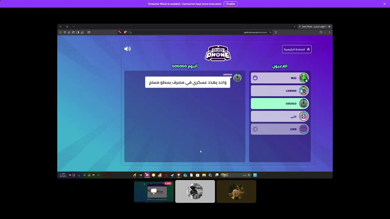Open site settings icon next to URL
390x219 pixels.
tap(270, 32)
